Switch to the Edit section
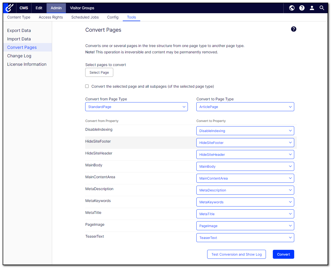This screenshot has width=331, height=268. tap(39, 8)
